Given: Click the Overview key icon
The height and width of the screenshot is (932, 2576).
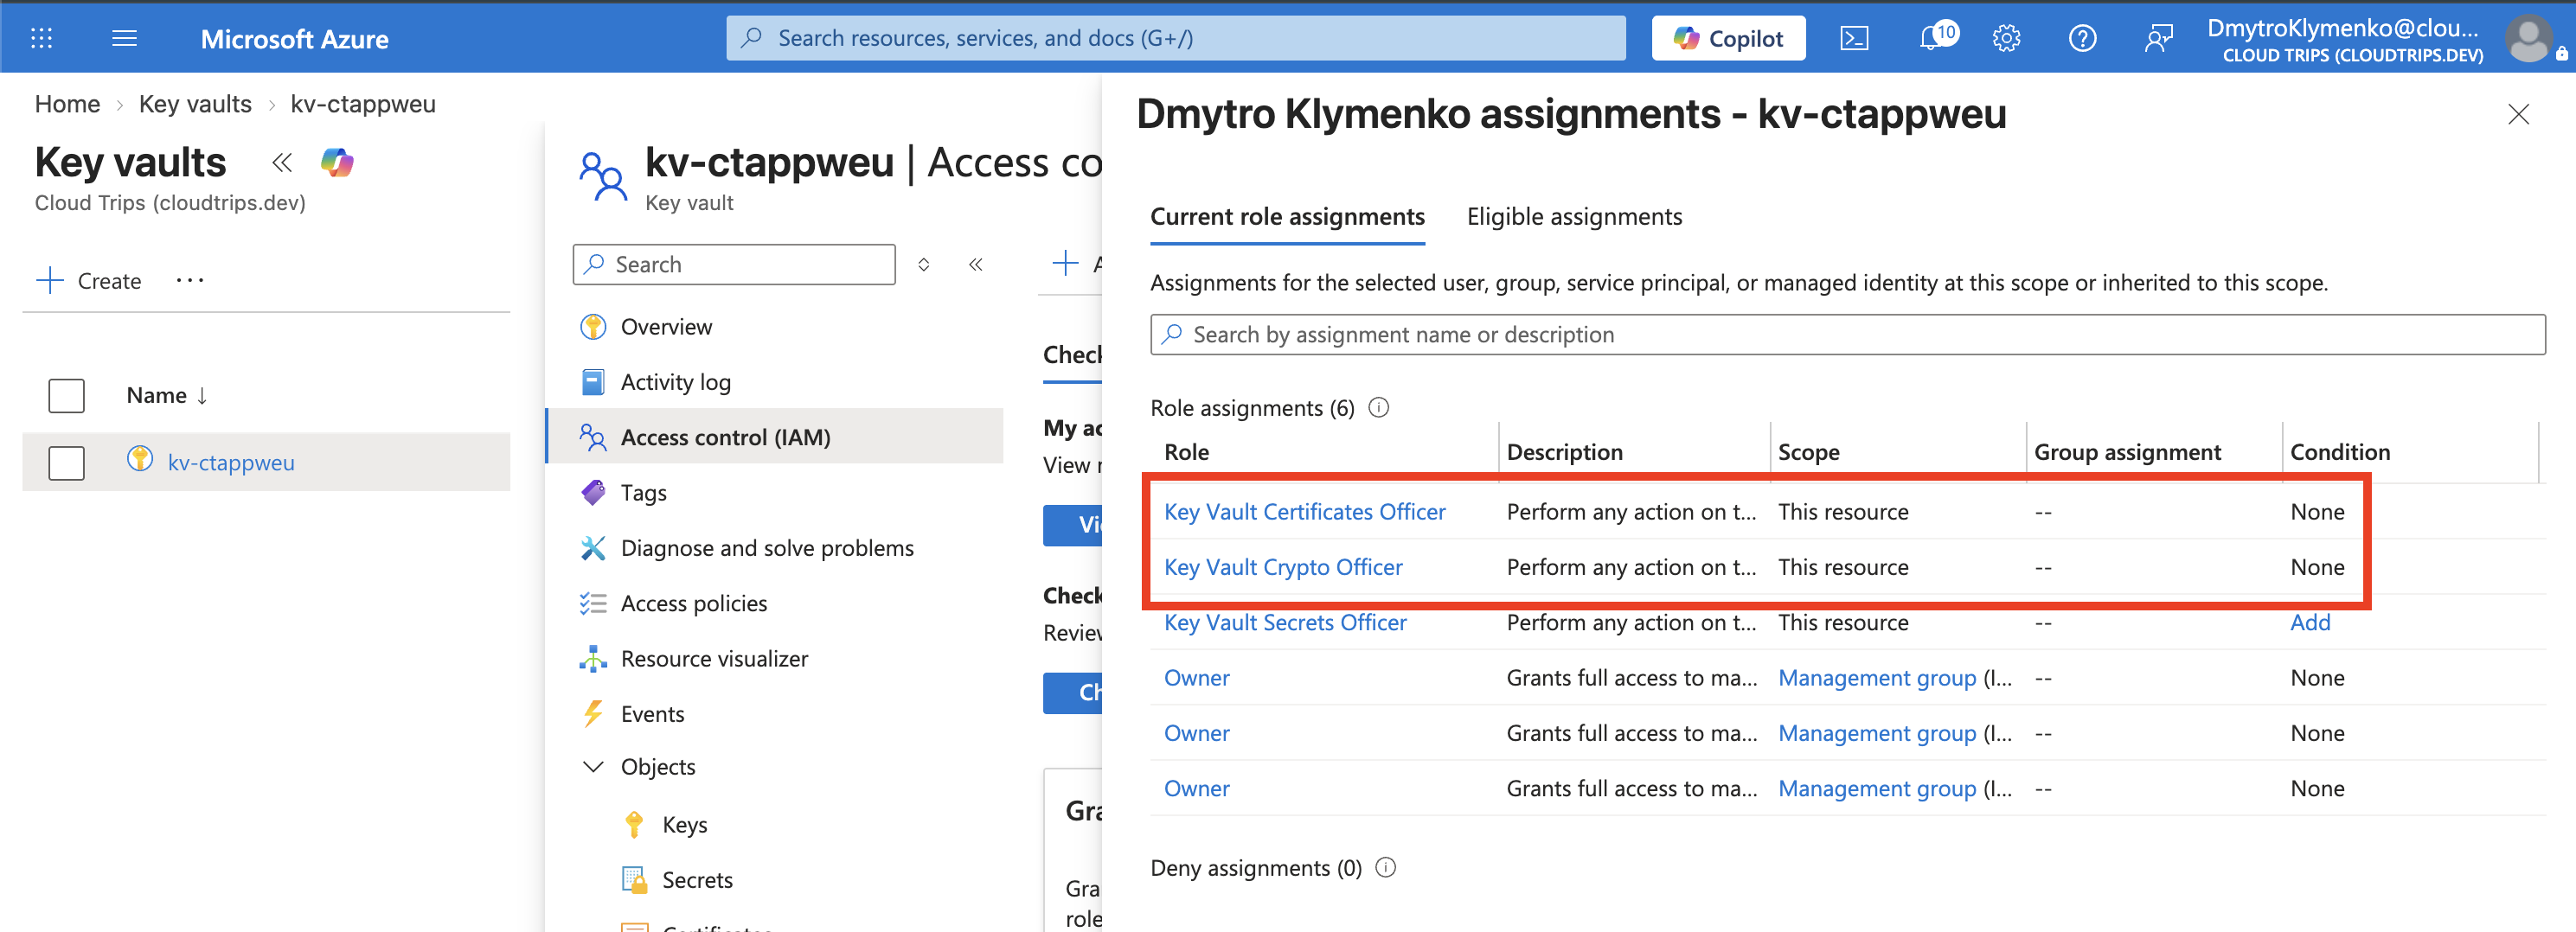Looking at the screenshot, I should 593,327.
